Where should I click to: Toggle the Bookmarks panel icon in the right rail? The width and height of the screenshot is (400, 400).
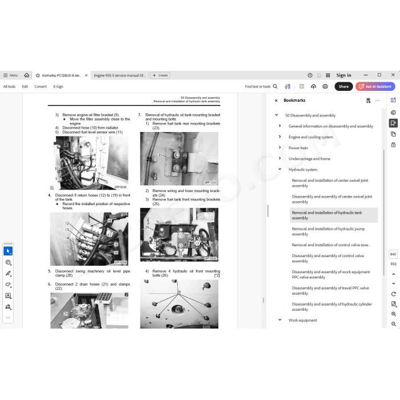[393, 123]
